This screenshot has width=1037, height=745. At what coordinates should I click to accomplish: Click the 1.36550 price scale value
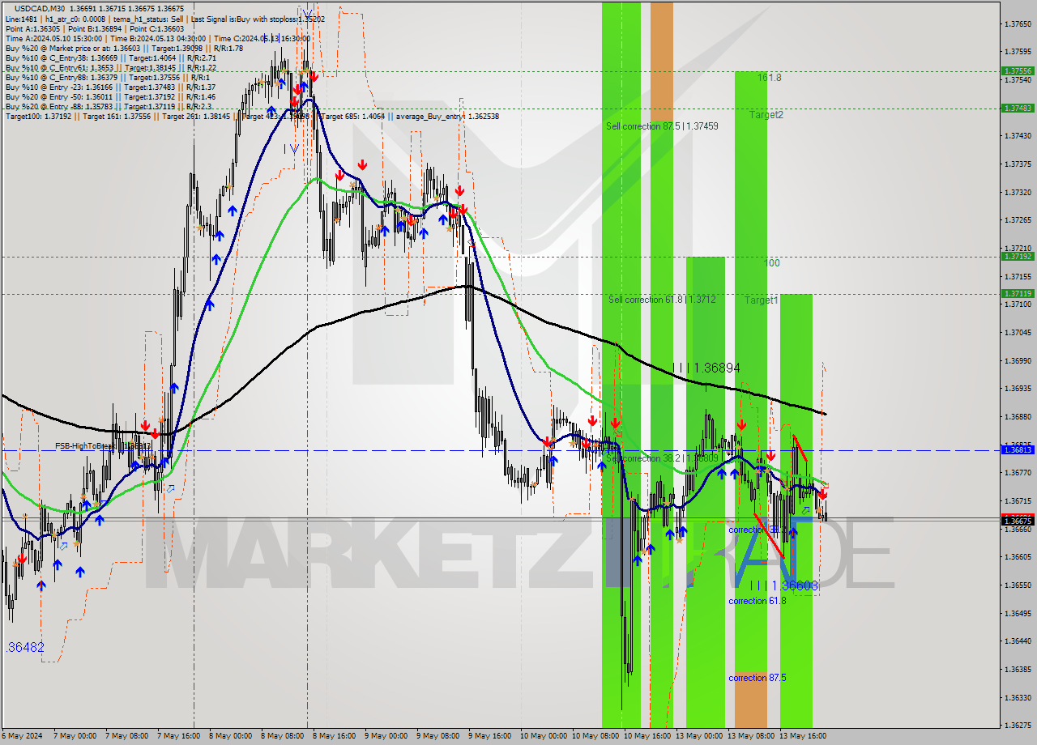[x=1018, y=585]
